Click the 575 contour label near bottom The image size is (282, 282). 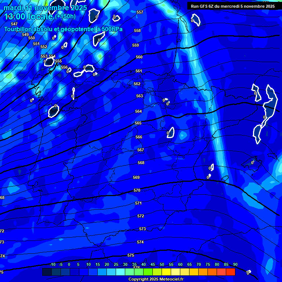point(131,255)
